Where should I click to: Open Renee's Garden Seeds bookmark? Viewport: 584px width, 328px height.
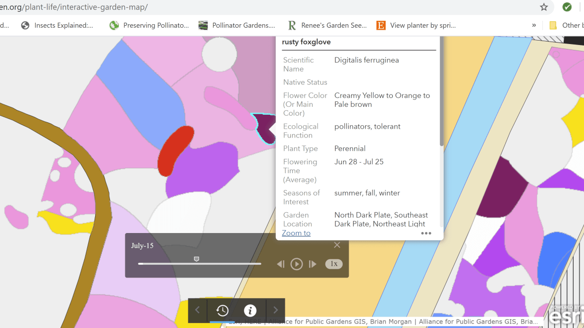327,25
